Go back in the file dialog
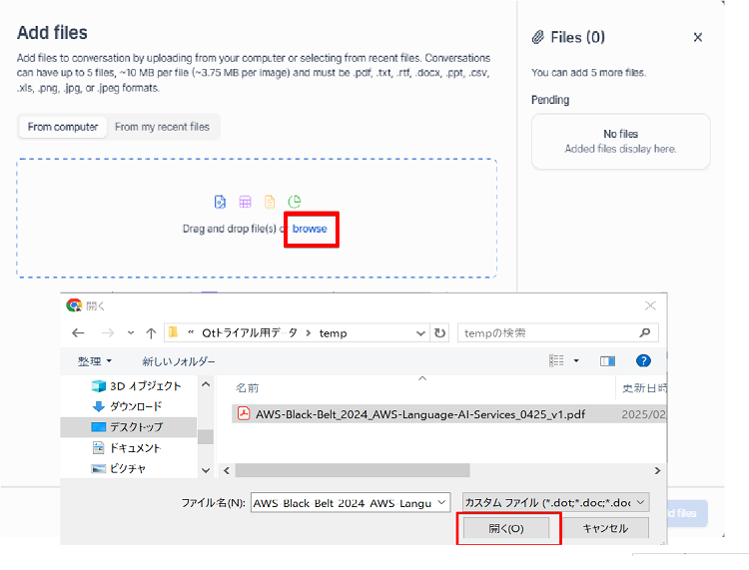 coord(78,333)
